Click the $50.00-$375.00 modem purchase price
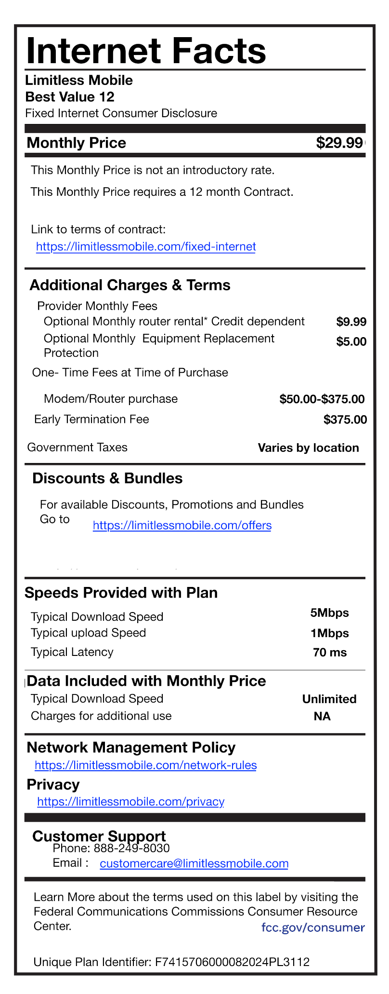The height and width of the screenshot is (994, 389). (322, 399)
